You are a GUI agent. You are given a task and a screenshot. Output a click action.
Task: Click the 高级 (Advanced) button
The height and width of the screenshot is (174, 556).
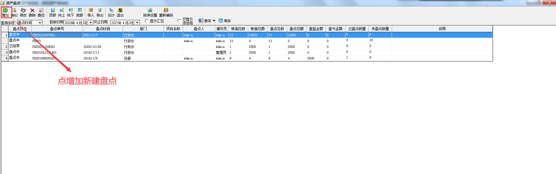225,21
